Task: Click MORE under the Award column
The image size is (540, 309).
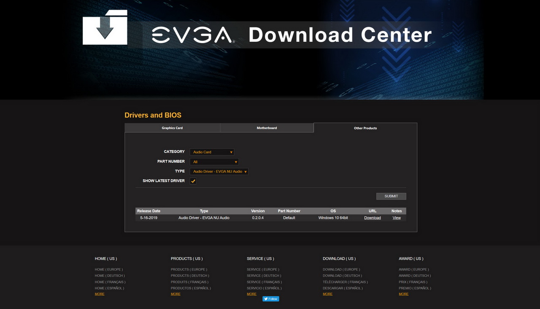Action: [404, 294]
